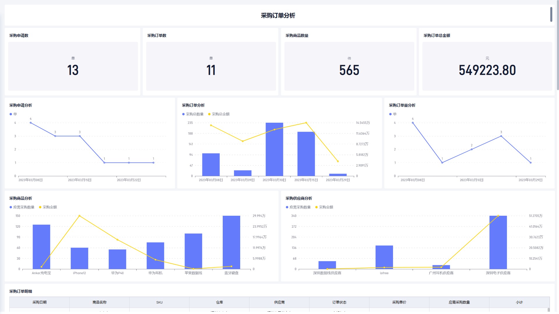This screenshot has height=314, width=559.
Task: Click the total amount 549223.80
Action: 487,70
